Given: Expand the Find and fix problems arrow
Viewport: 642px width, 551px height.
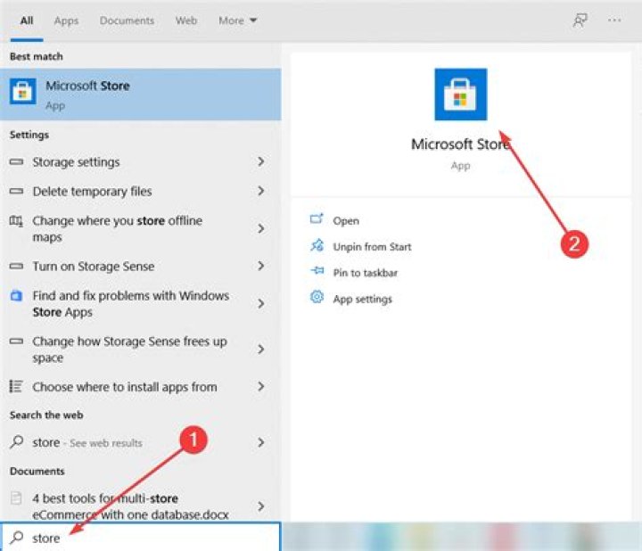Looking at the screenshot, I should (x=260, y=304).
